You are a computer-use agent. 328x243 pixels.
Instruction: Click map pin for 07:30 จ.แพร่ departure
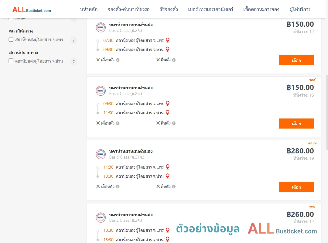click(168, 40)
